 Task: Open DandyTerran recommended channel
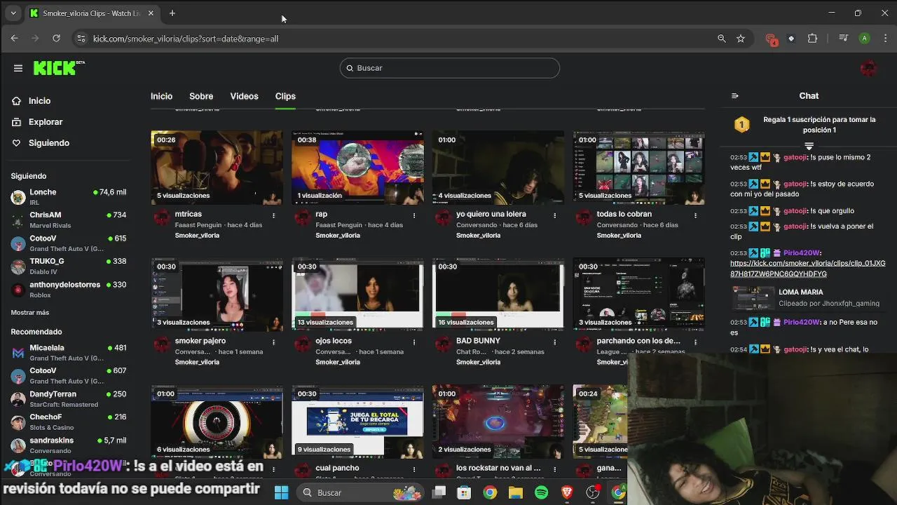(68, 399)
